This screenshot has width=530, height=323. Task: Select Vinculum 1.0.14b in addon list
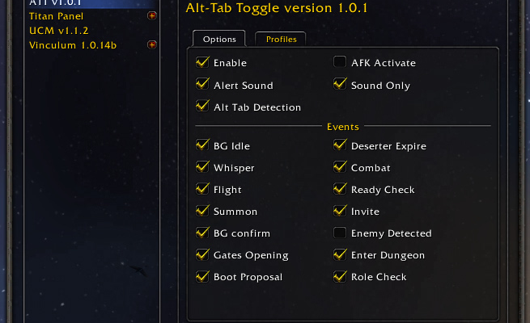73,45
